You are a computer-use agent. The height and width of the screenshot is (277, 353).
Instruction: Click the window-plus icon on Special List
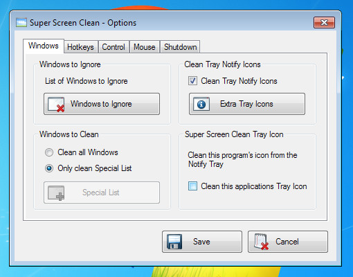click(x=56, y=193)
